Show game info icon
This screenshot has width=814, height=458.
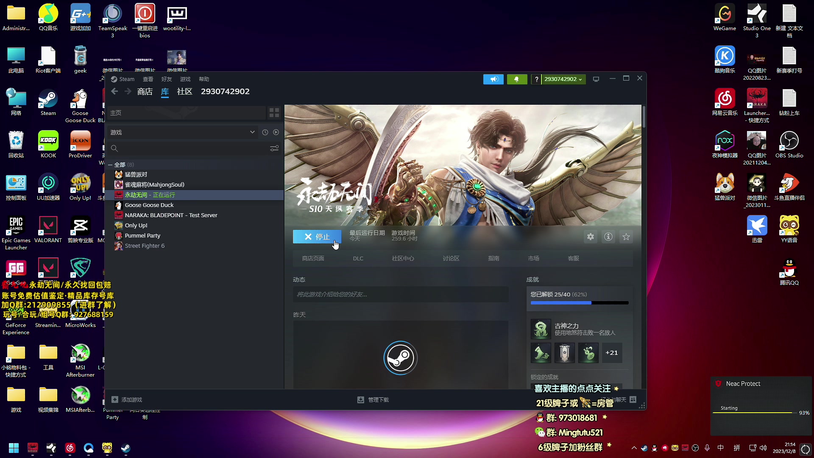pos(608,237)
